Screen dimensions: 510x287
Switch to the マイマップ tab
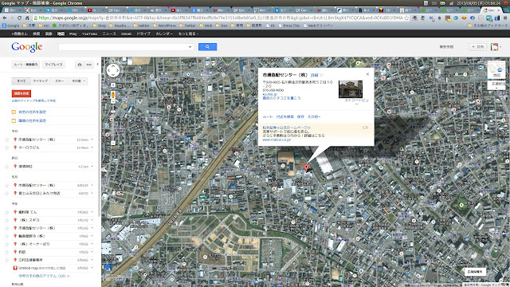41,81
